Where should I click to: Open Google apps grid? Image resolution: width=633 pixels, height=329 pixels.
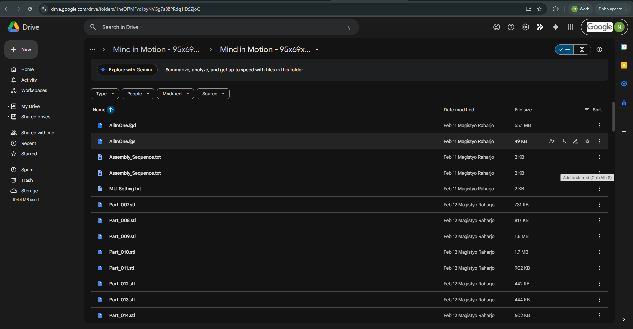[570, 27]
